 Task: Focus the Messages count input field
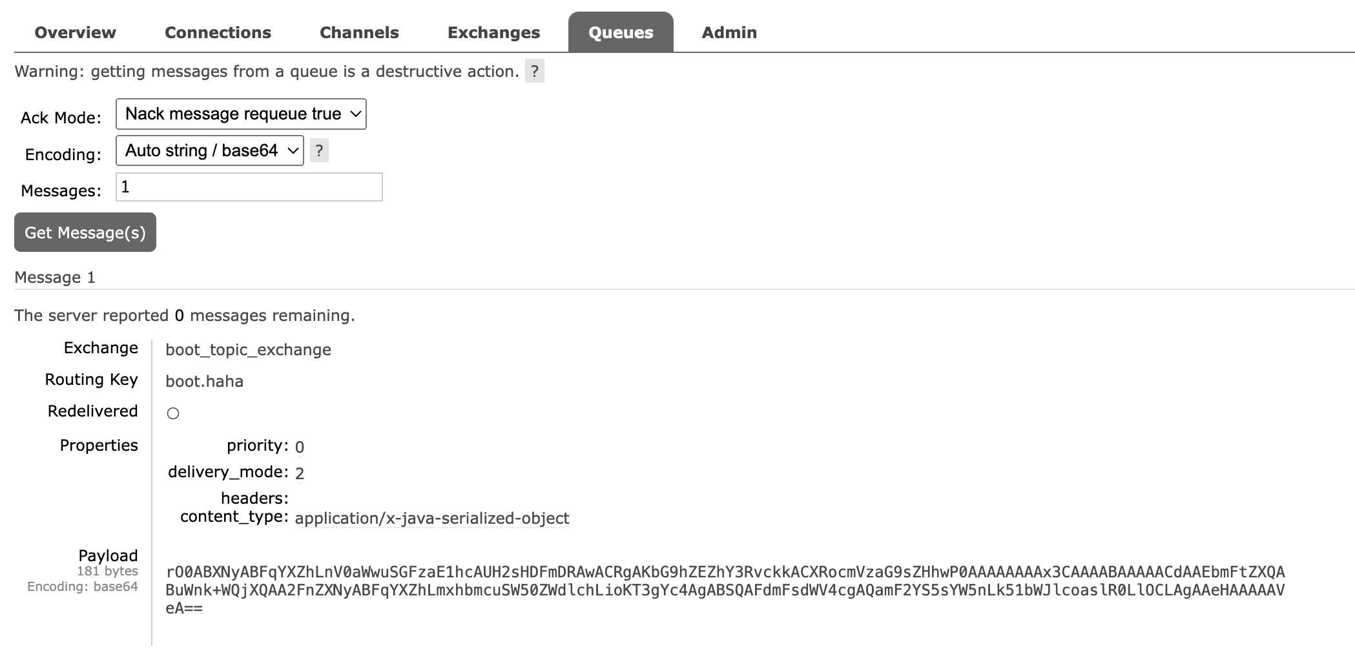[x=249, y=187]
